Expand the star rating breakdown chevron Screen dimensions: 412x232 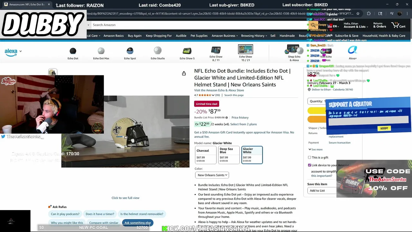(x=213, y=95)
